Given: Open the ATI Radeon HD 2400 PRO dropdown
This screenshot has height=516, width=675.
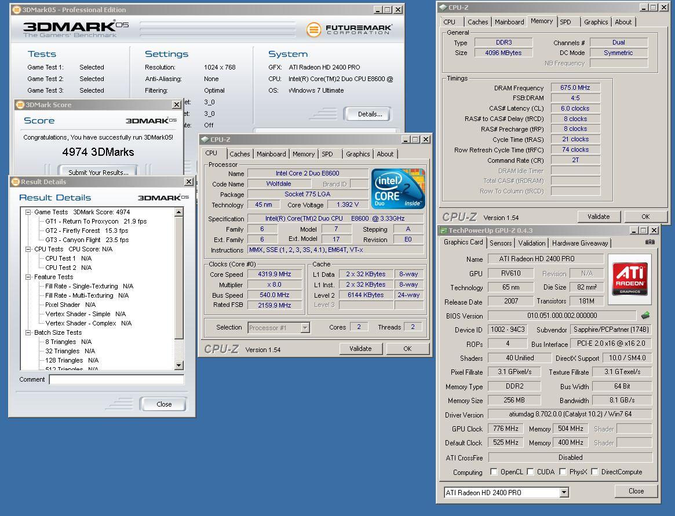Looking at the screenshot, I should [564, 492].
